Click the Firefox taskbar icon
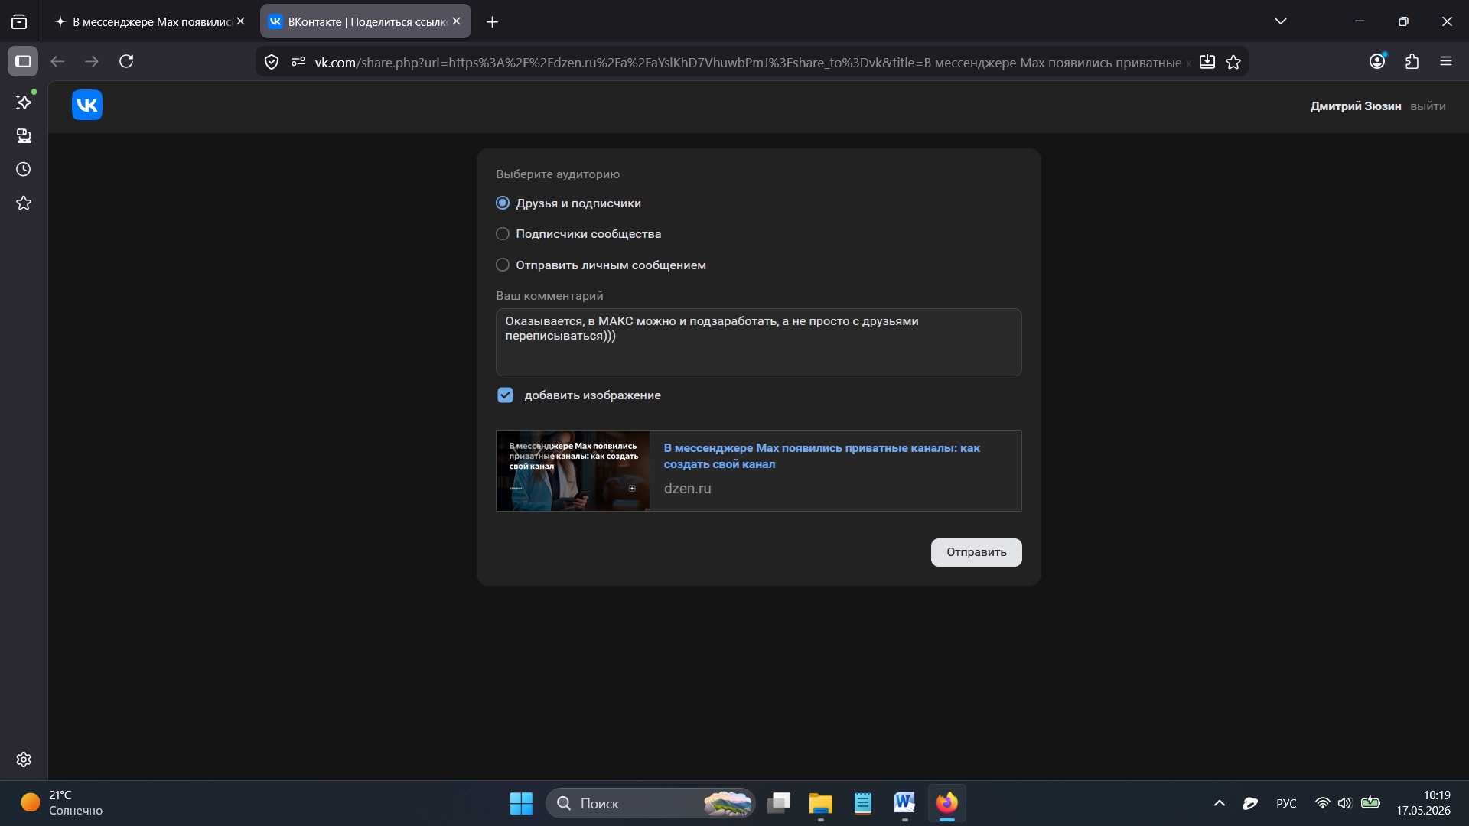The width and height of the screenshot is (1469, 826). (x=947, y=803)
